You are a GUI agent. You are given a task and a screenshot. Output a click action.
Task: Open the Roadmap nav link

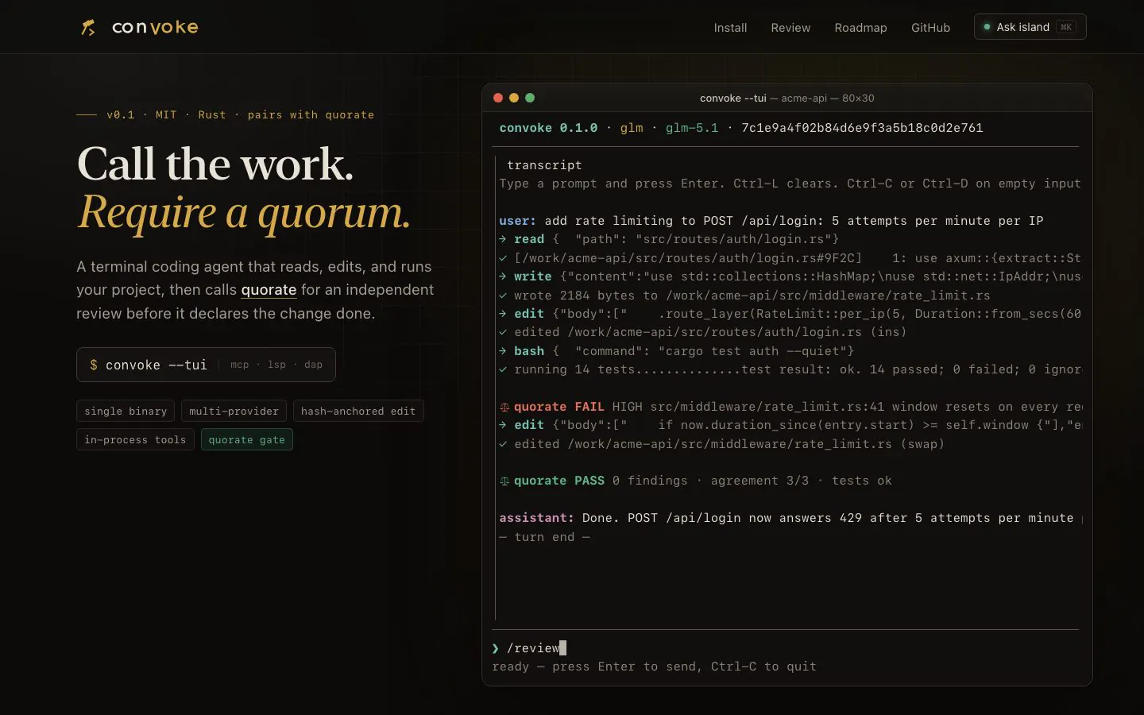point(860,27)
